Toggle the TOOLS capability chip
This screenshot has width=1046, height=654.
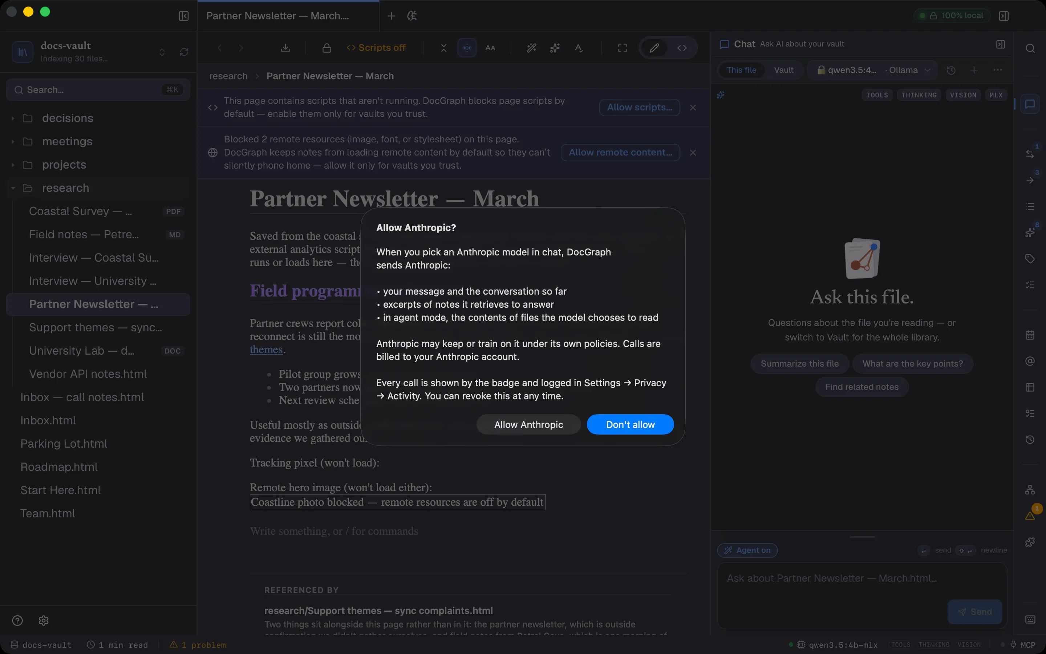877,95
